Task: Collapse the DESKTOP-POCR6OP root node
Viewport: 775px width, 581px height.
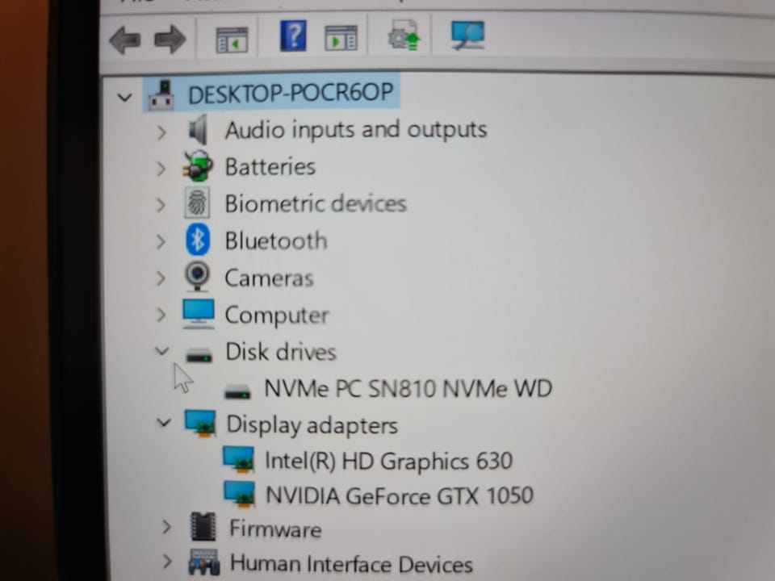Action: (x=125, y=97)
